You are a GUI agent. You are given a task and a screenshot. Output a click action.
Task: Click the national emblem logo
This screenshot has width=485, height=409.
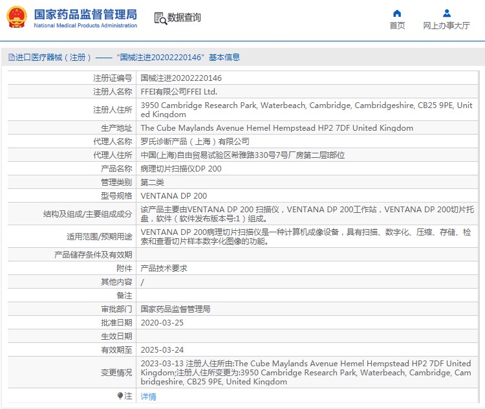click(17, 17)
